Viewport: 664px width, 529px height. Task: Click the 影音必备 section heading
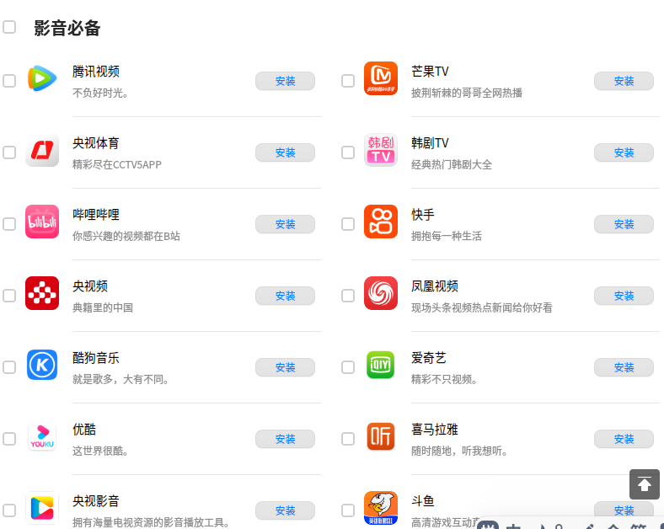click(67, 28)
